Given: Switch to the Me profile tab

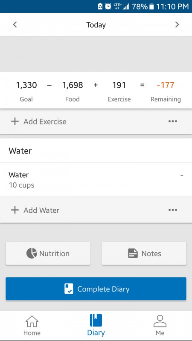Looking at the screenshot, I should click(160, 326).
